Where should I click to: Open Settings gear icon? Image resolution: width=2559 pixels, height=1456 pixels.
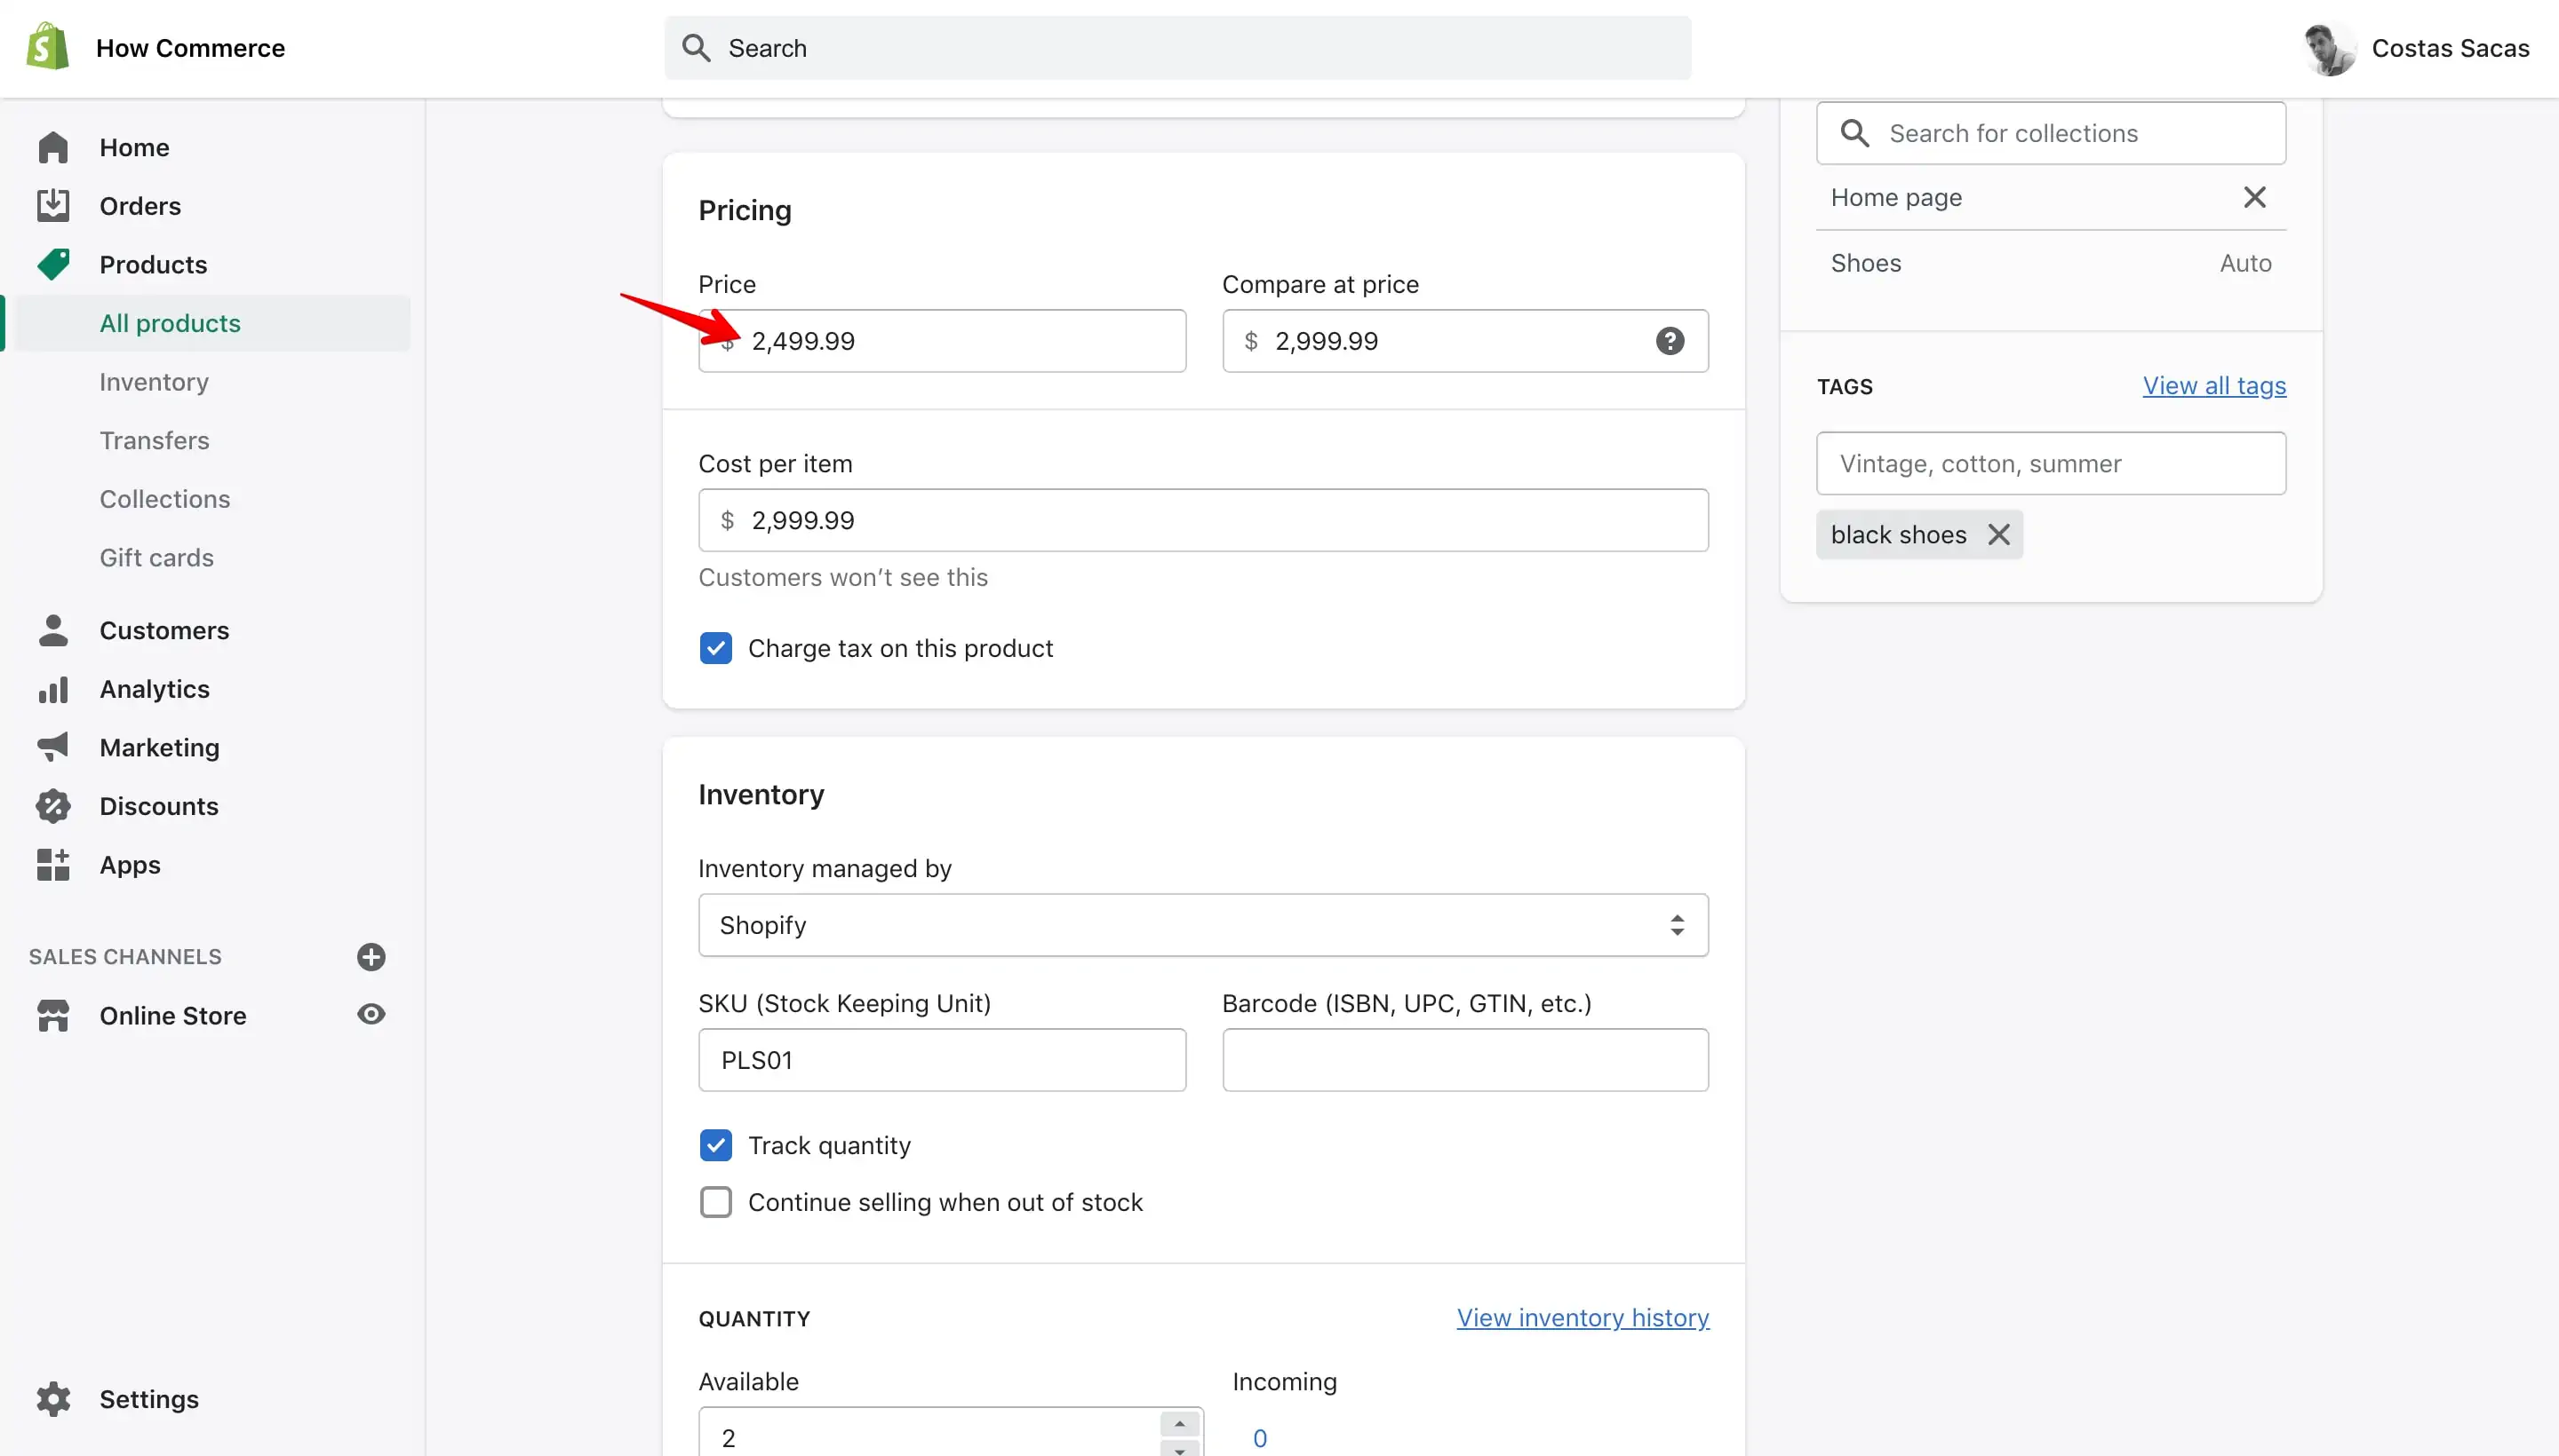point(53,1399)
